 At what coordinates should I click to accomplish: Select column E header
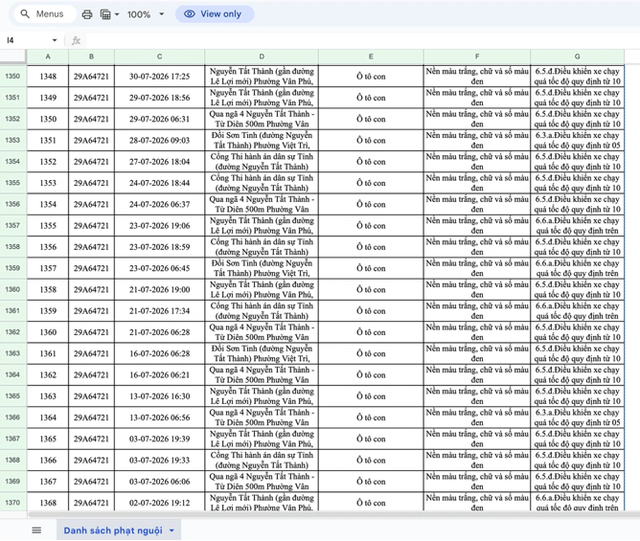[371, 56]
